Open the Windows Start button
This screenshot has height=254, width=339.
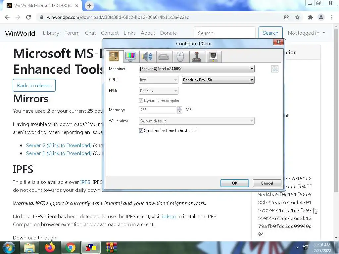(x=9, y=248)
